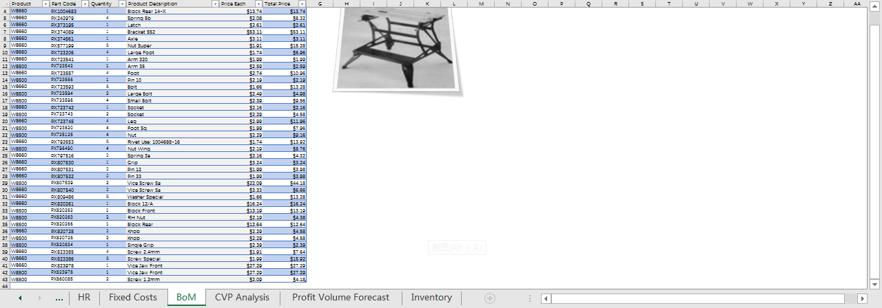Go to previous sheet with green left arrow
The image size is (882, 308).
click(20, 298)
